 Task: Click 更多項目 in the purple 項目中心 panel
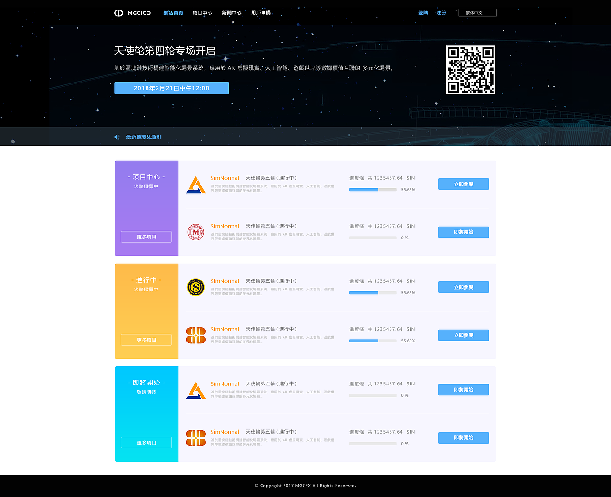pyautogui.click(x=147, y=237)
